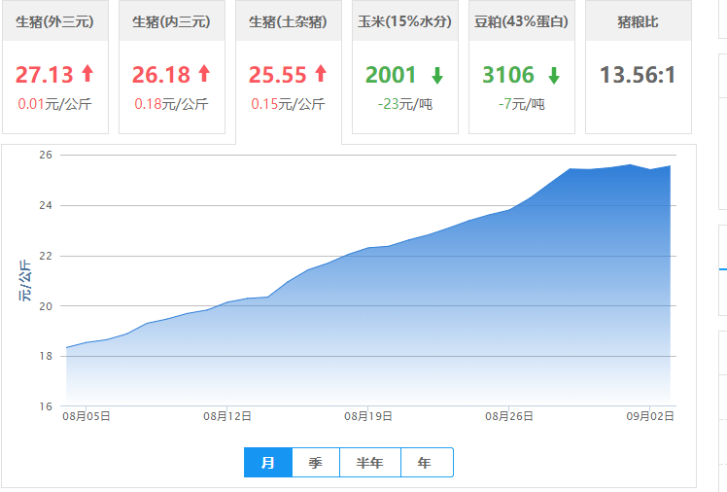The width and height of the screenshot is (727, 492).
Task: Open the 豆粕(43%蛋白) price card
Action: (522, 67)
